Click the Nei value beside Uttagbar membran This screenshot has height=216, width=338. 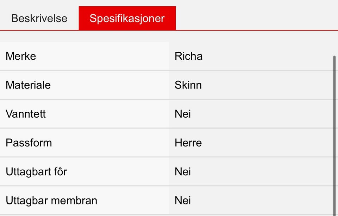pos(183,200)
